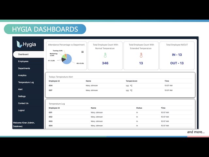
Task: Open Settings in the sidebar
Action: (x=22, y=96)
